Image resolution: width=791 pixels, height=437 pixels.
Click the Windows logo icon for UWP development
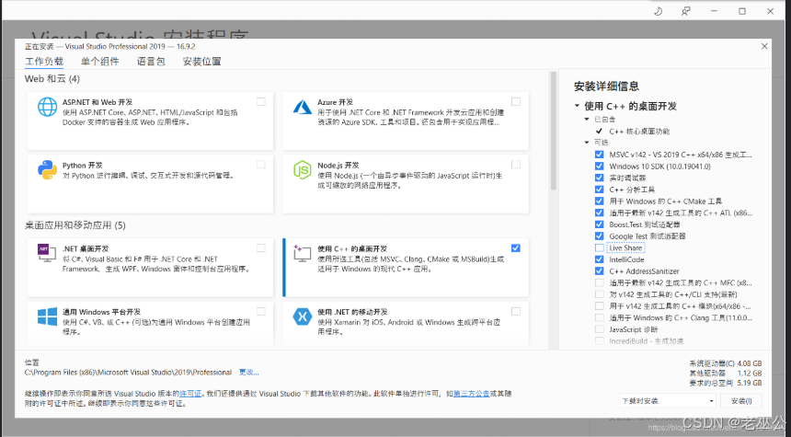click(x=48, y=316)
